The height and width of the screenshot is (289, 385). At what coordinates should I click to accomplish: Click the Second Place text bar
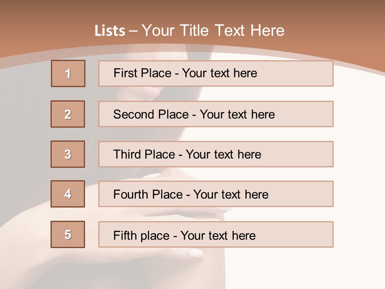(x=216, y=114)
